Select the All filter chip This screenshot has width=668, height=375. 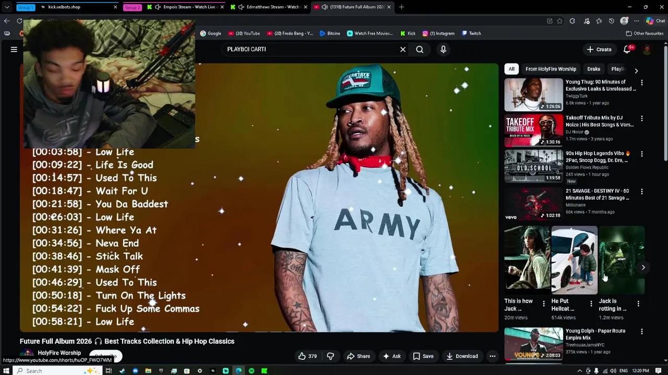click(511, 69)
